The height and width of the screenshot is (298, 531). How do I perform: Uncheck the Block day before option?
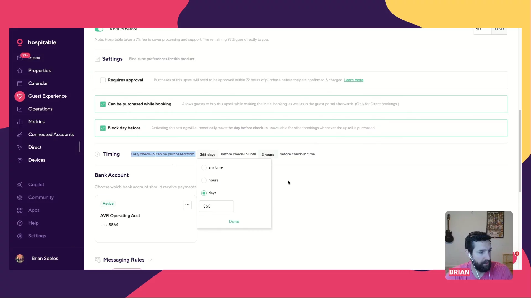(x=103, y=128)
